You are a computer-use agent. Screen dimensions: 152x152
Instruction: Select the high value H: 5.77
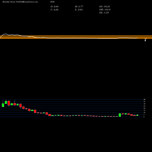[79, 6]
